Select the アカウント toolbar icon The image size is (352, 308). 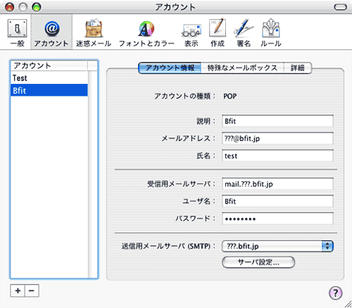coord(51,32)
